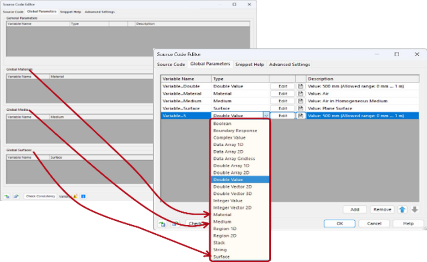Click the clipboard icon in Variable..Surface row
This screenshot has width=427, height=262.
click(x=301, y=108)
